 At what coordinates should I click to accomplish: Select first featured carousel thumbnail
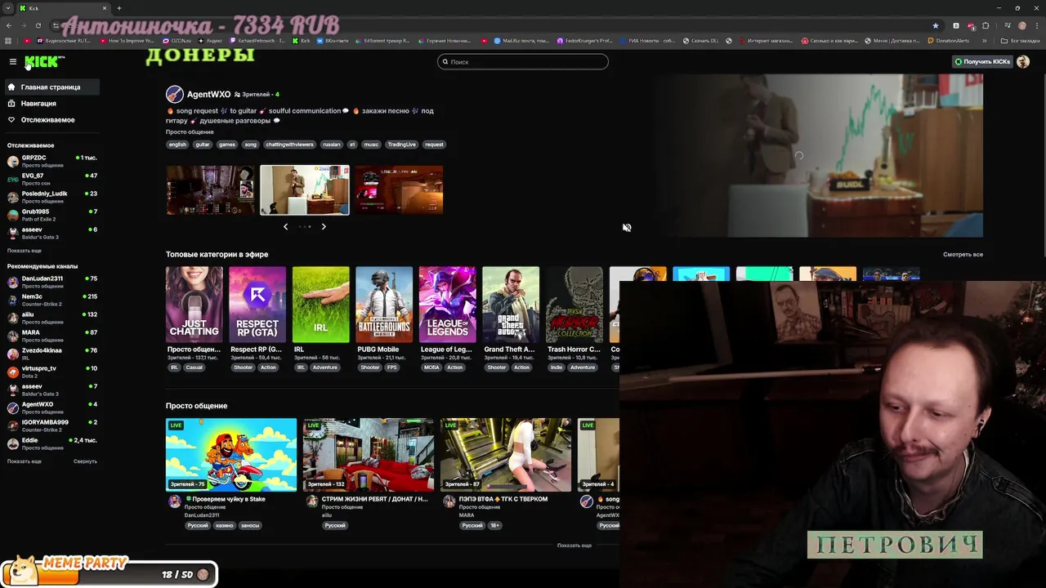click(x=211, y=190)
